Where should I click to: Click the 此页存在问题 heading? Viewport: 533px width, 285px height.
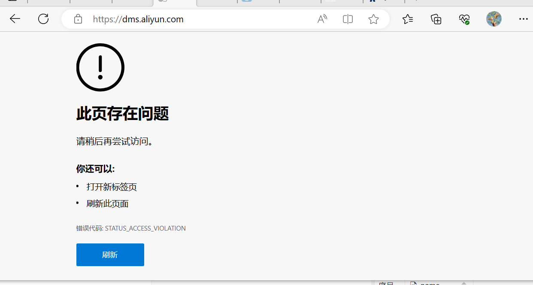pos(123,114)
